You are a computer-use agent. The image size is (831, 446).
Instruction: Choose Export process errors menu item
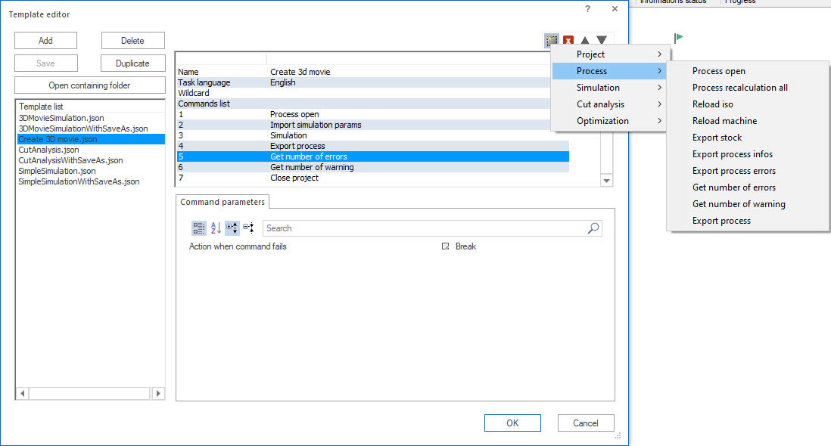[x=733, y=171]
